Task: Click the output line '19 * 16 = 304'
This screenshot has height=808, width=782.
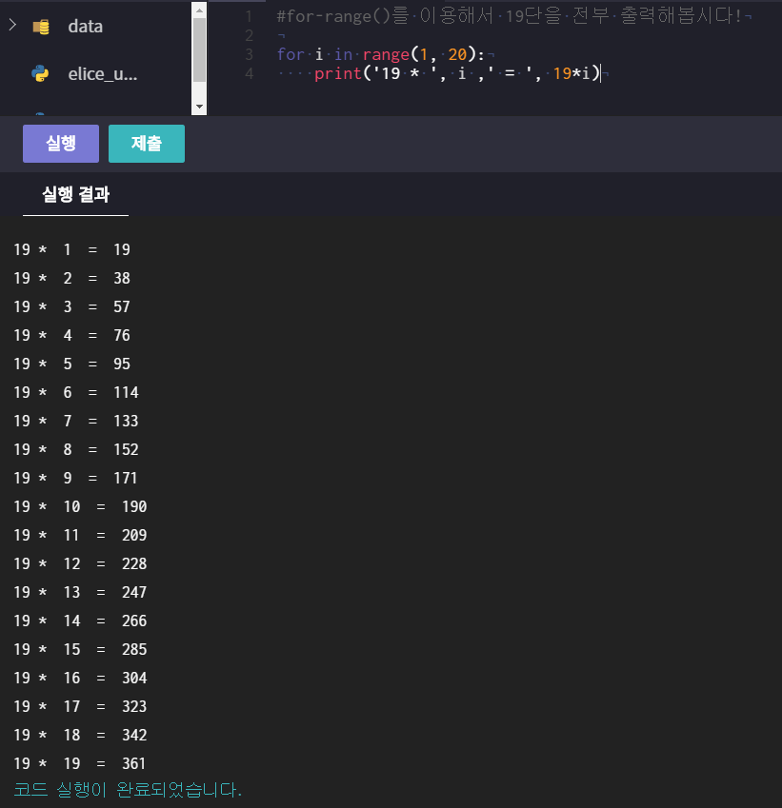Action: (80, 679)
